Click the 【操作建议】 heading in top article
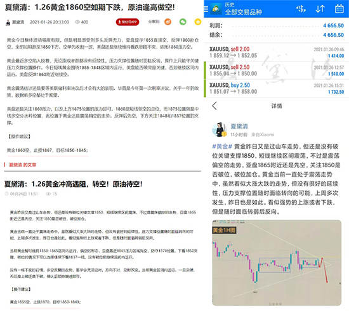The width and height of the screenshot is (349, 311). click(x=18, y=136)
